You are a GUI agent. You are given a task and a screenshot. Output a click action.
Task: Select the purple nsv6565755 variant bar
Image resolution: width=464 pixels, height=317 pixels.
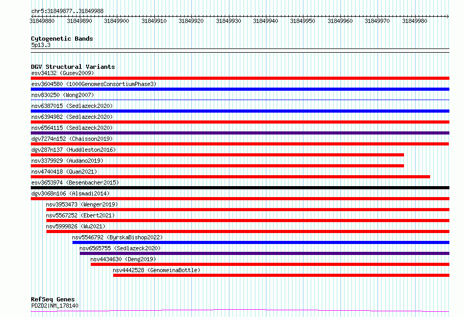(x=264, y=253)
